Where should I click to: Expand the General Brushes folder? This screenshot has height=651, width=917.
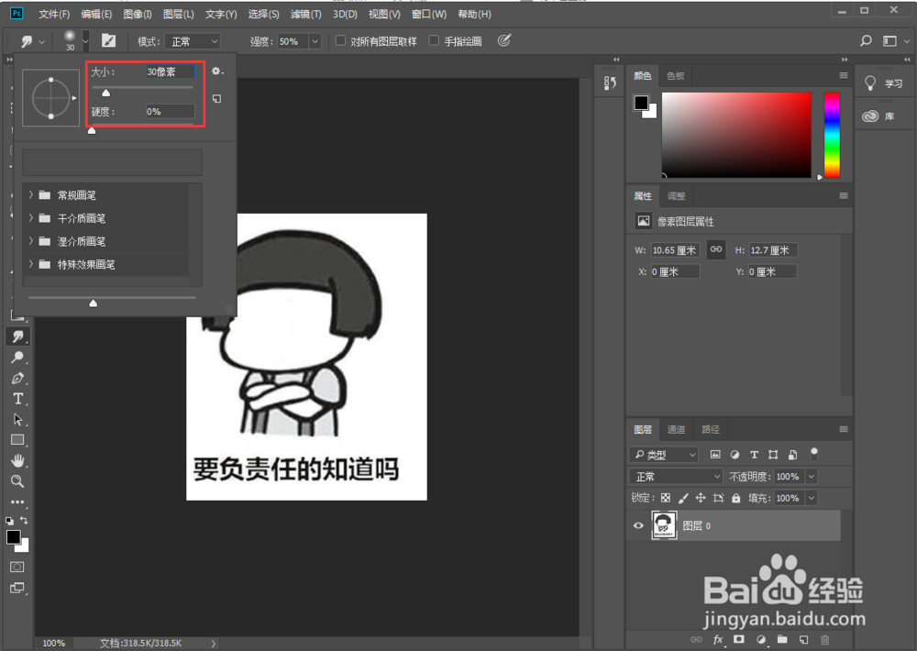(x=31, y=194)
